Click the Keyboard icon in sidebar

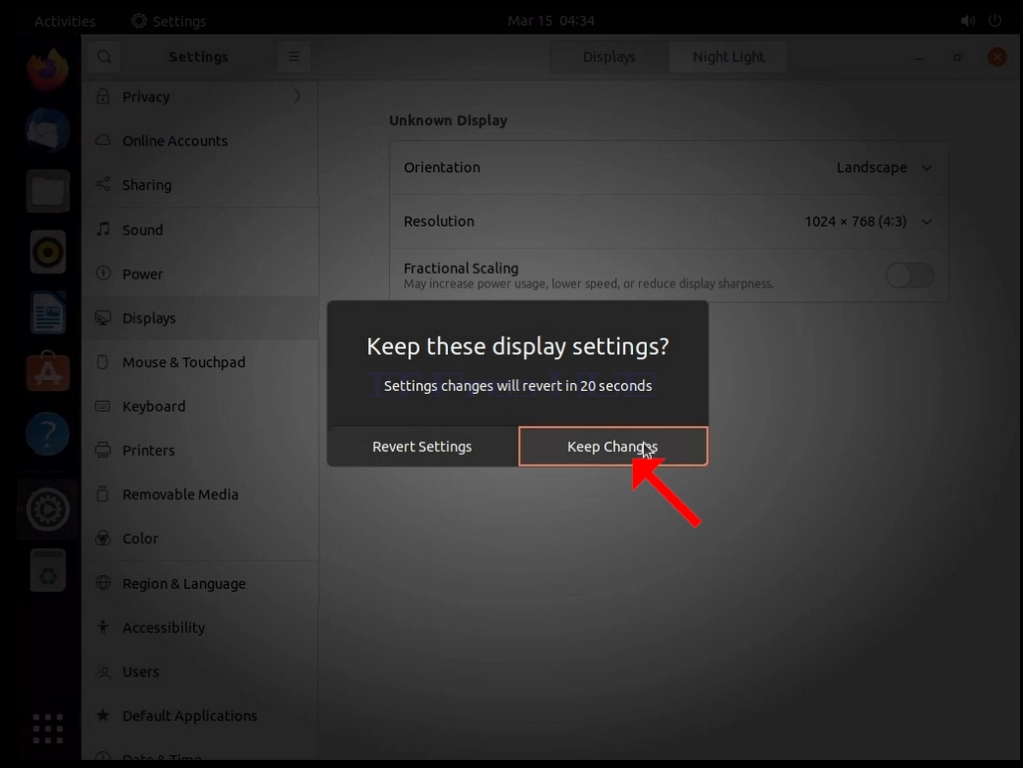[x=102, y=406]
